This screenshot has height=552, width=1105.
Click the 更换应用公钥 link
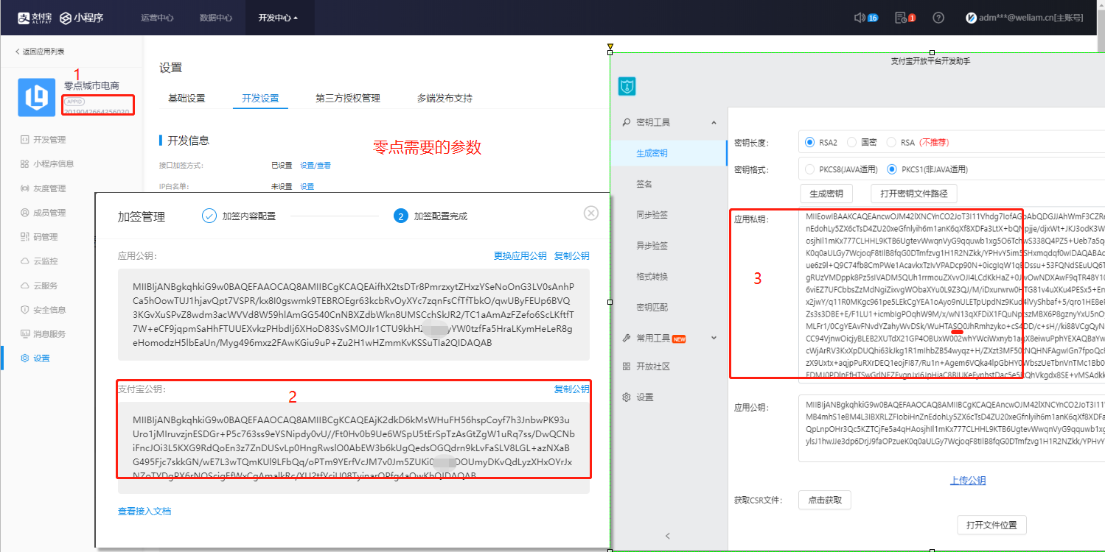(x=520, y=256)
